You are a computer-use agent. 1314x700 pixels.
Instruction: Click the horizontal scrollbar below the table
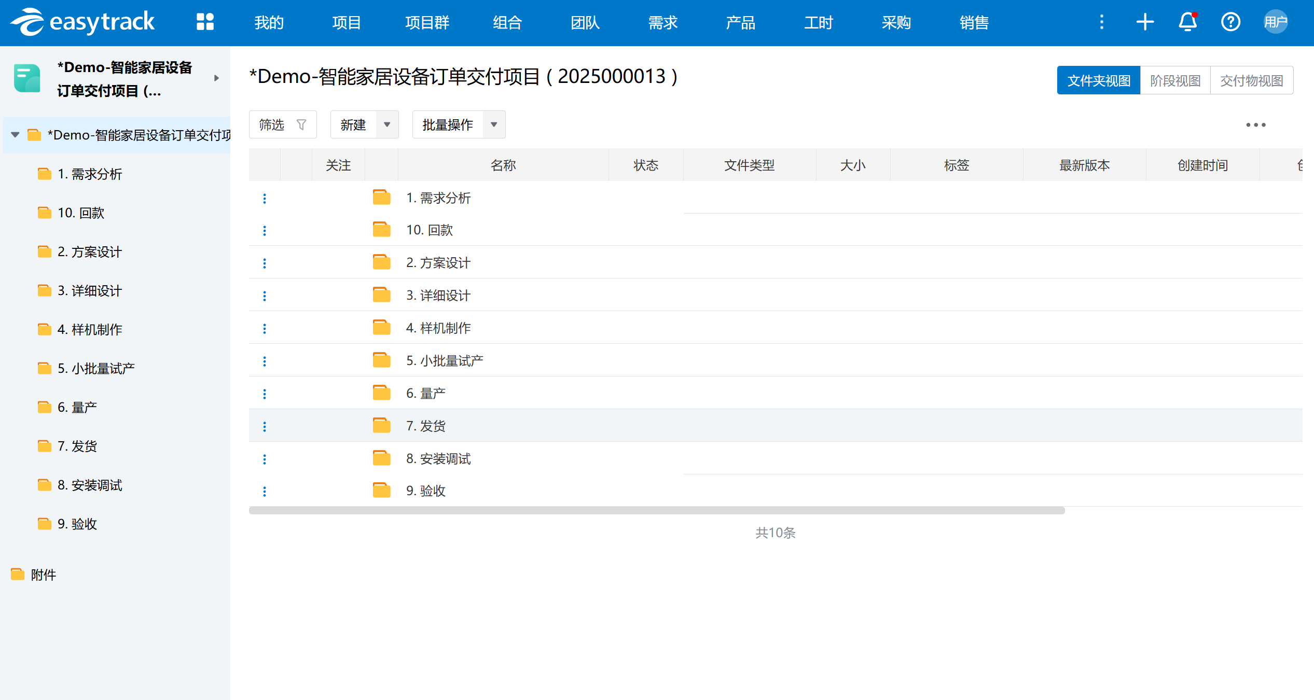pyautogui.click(x=656, y=511)
